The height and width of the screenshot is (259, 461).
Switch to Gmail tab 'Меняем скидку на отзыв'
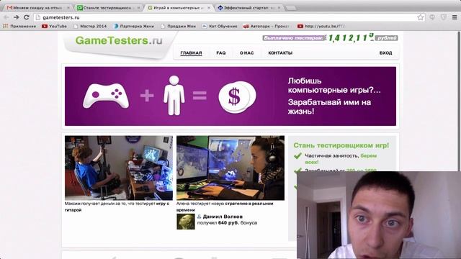pyautogui.click(x=37, y=8)
